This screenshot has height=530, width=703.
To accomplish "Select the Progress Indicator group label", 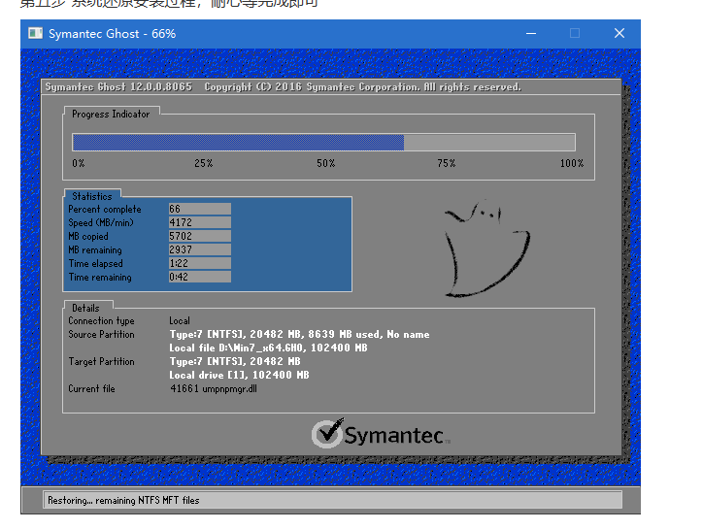I will click(111, 115).
